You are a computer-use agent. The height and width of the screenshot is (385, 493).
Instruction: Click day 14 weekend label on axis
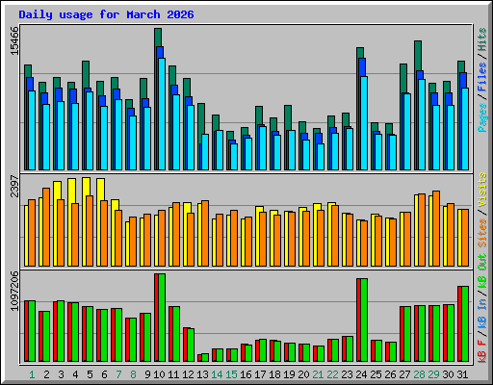[x=217, y=374]
